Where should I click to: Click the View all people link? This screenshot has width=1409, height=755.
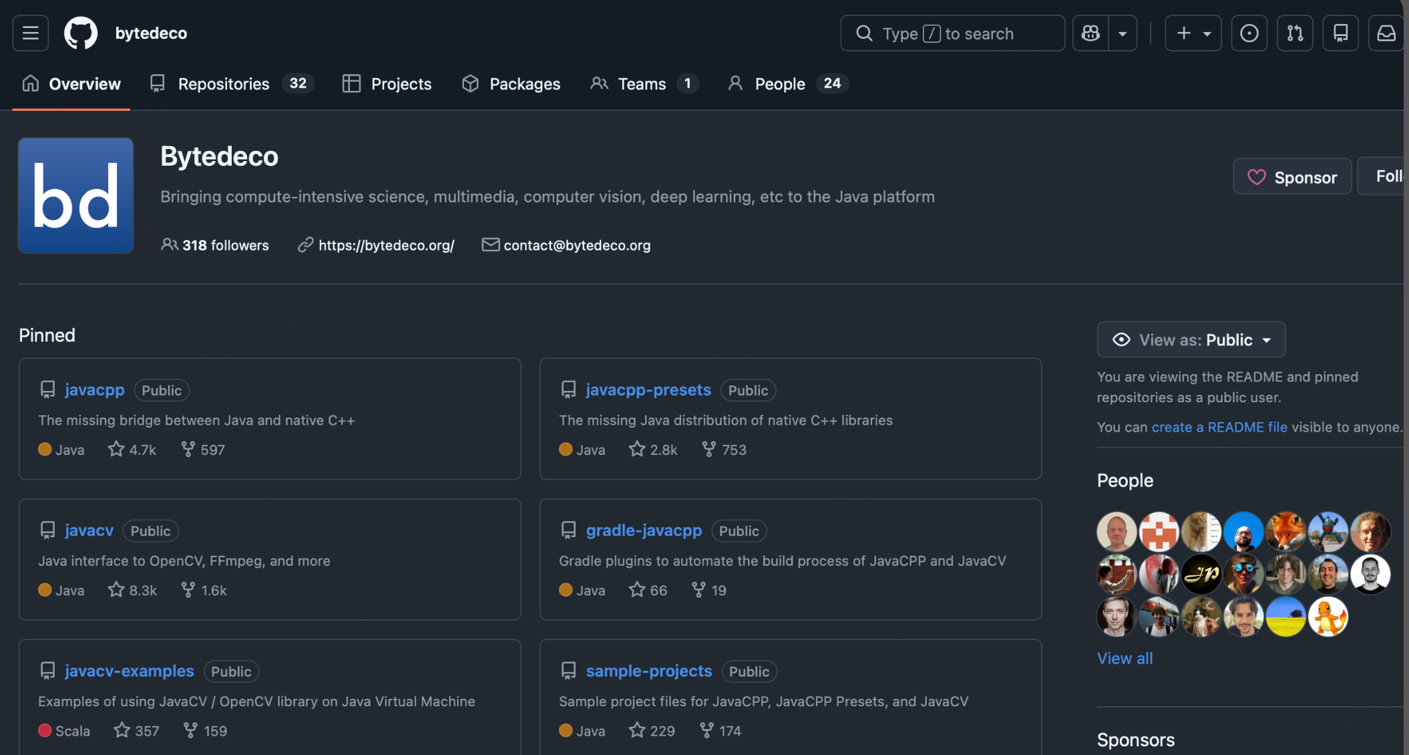point(1125,658)
